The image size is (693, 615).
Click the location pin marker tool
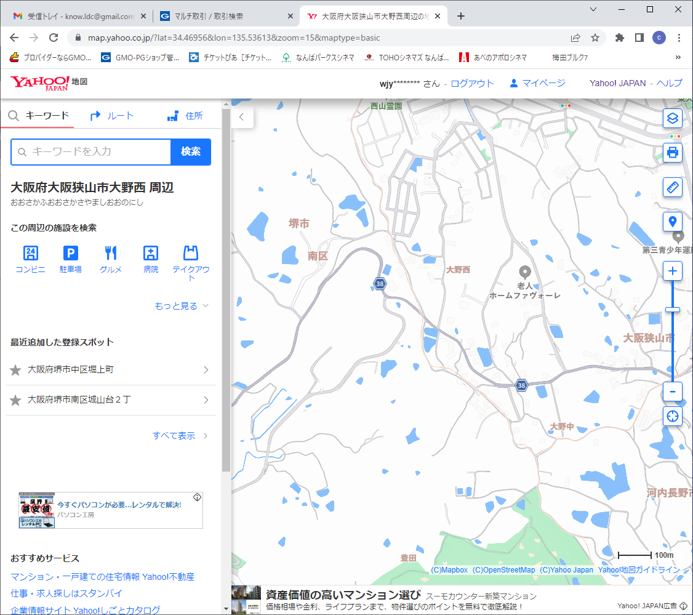pos(673,222)
